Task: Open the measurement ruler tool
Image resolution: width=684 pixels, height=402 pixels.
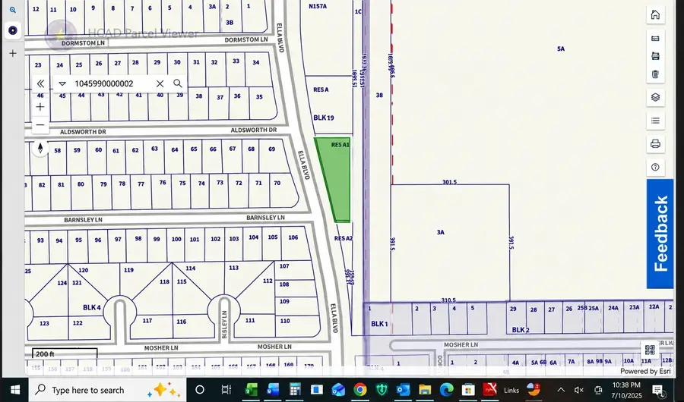Action: (x=655, y=39)
